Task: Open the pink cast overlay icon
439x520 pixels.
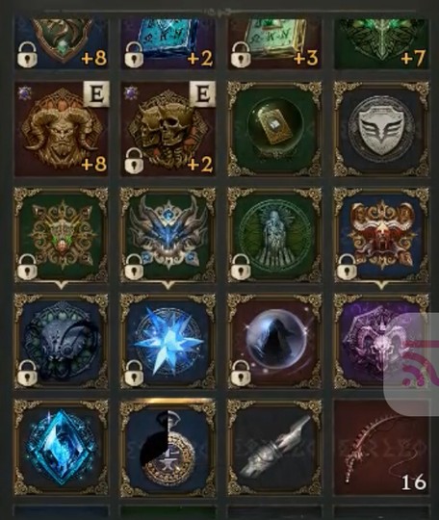Action: pos(420,363)
